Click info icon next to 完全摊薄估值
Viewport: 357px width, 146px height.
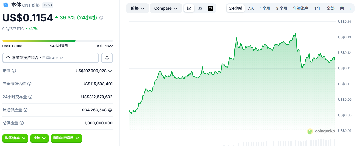click(x=29, y=84)
